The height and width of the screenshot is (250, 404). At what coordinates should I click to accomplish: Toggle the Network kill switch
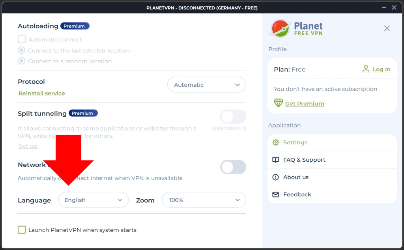click(233, 167)
